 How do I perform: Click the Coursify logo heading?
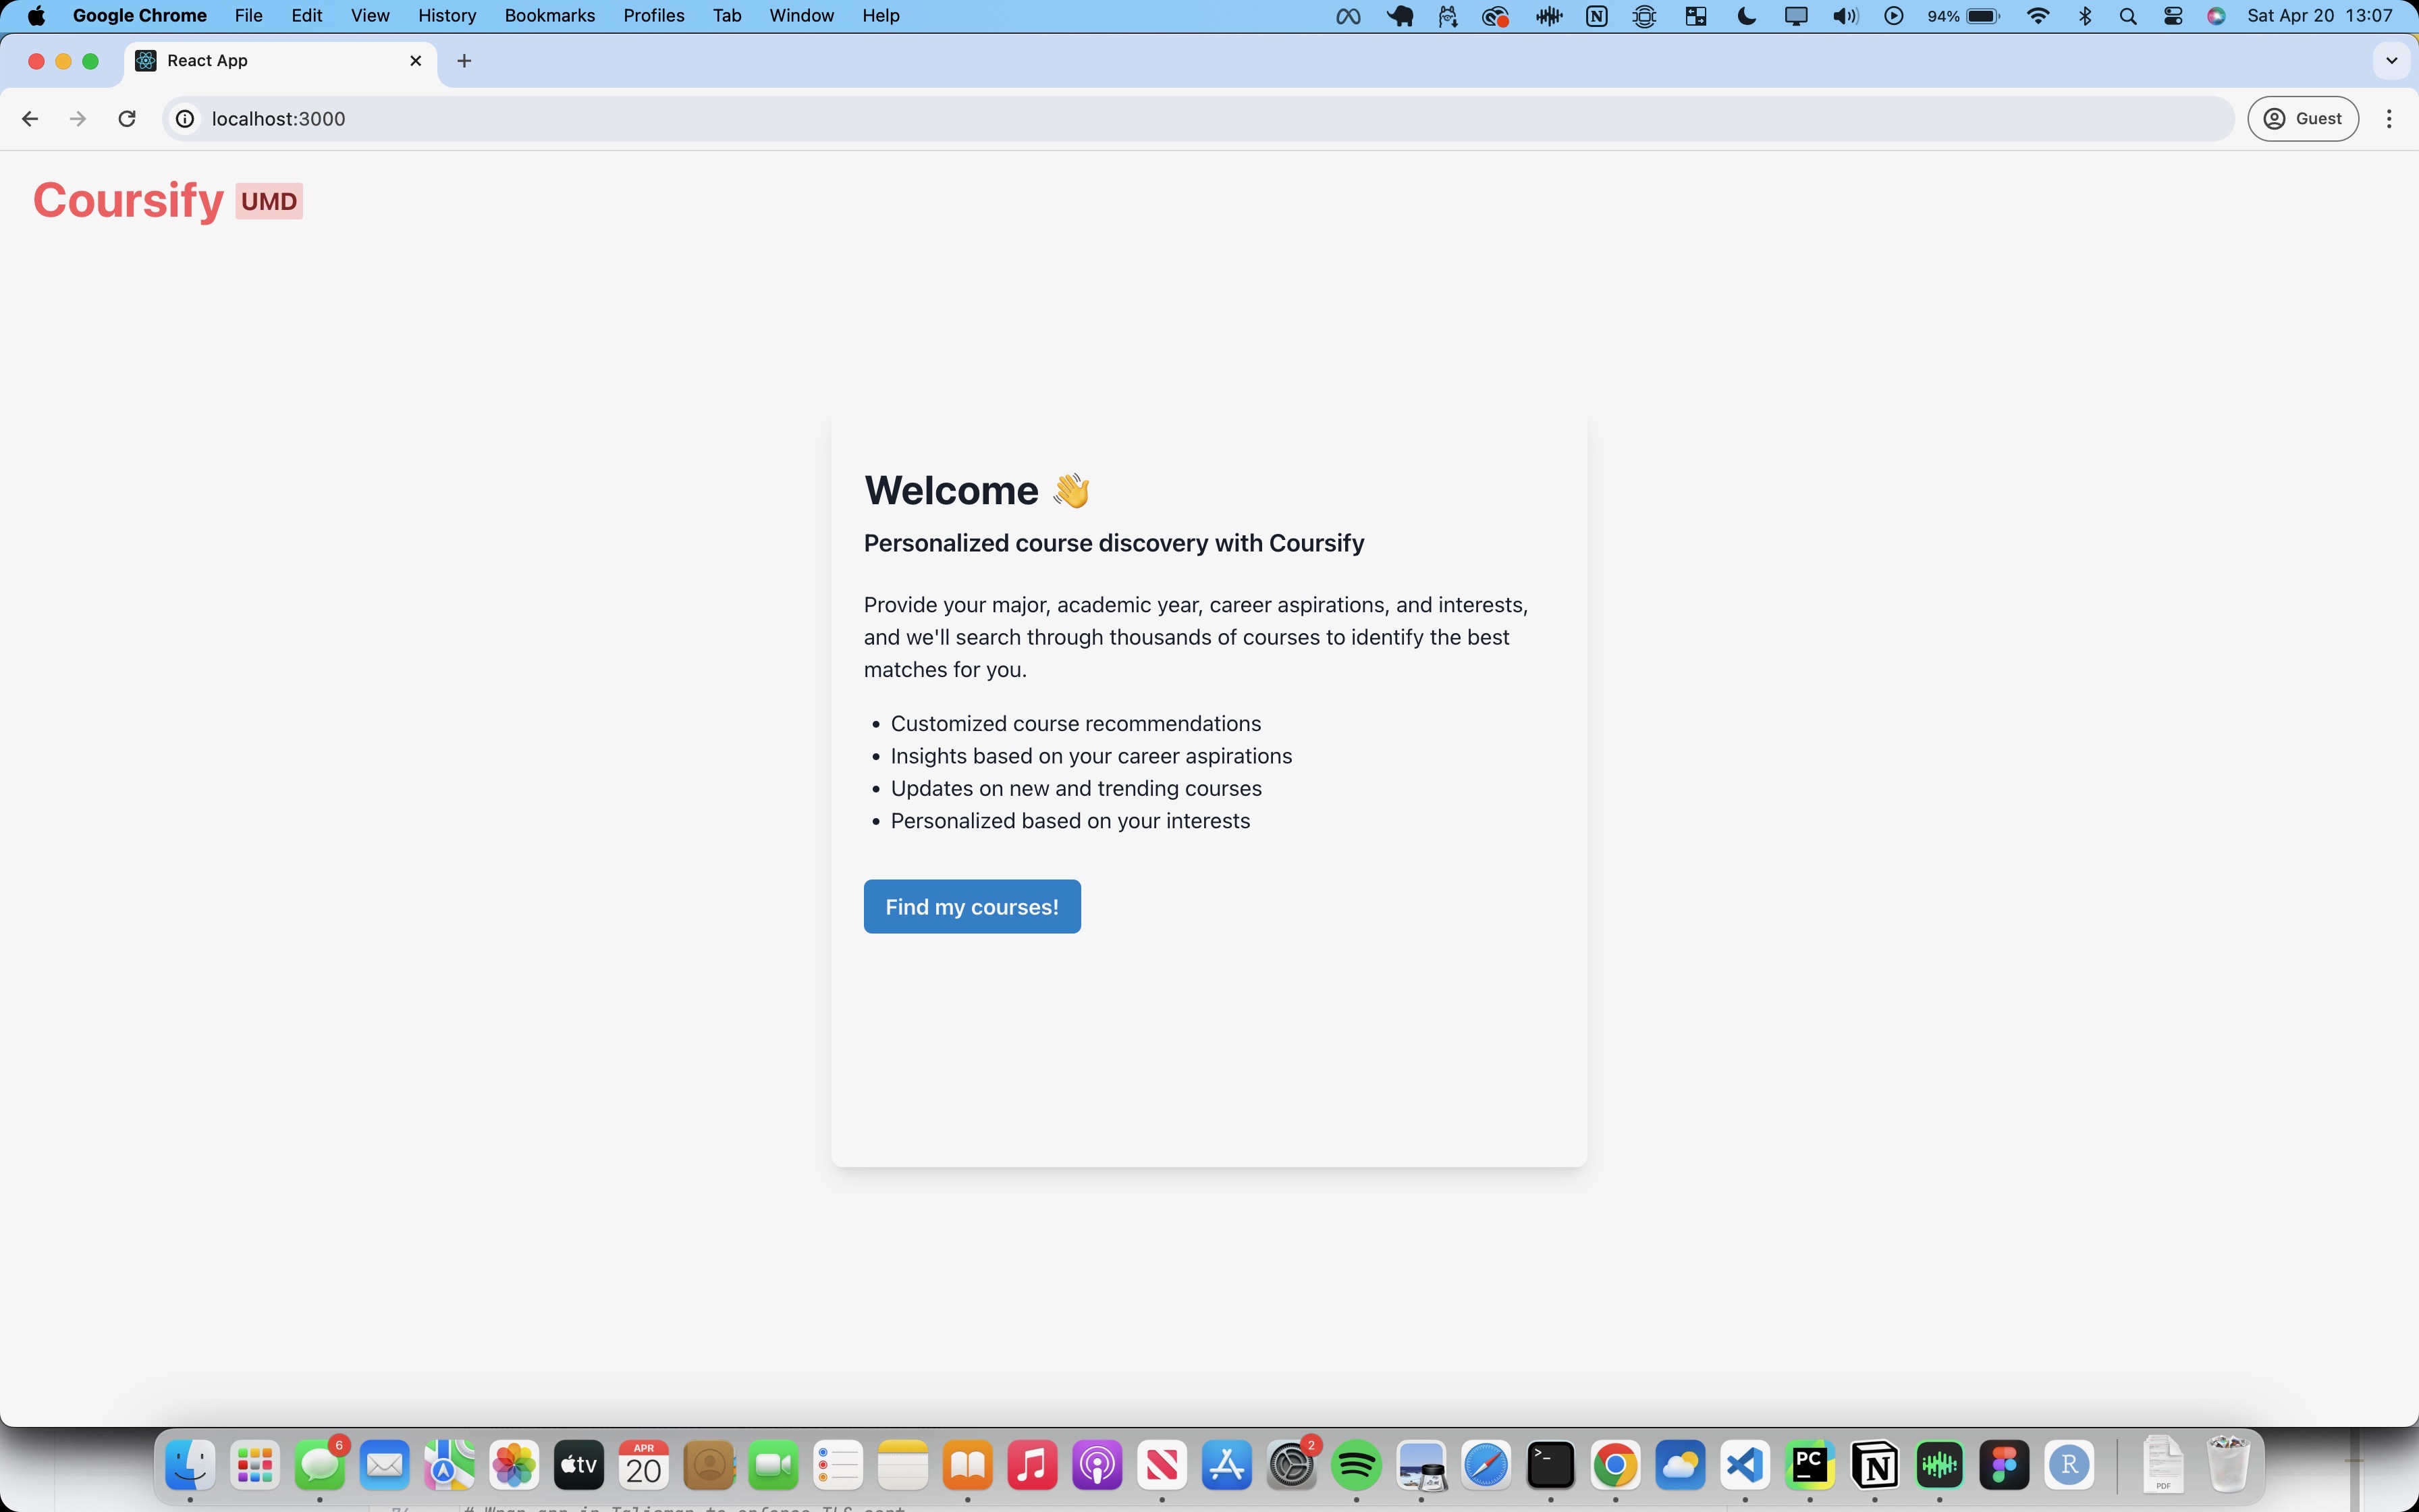coord(128,200)
